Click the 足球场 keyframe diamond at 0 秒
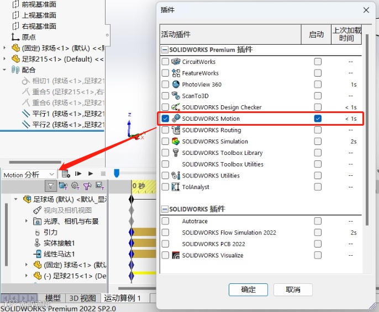The width and height of the screenshot is (379, 312). click(131, 199)
